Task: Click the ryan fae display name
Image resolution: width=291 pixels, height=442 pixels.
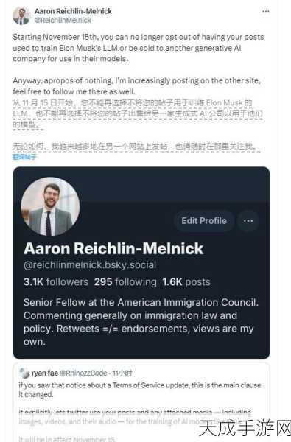Action: click(x=45, y=373)
